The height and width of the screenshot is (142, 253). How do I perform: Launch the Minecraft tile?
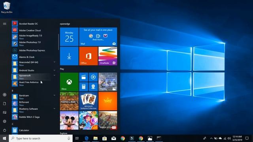(x=69, y=101)
